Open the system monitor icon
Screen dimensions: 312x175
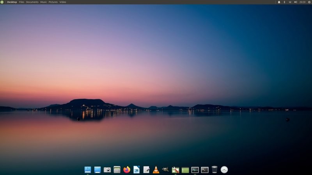195,170
